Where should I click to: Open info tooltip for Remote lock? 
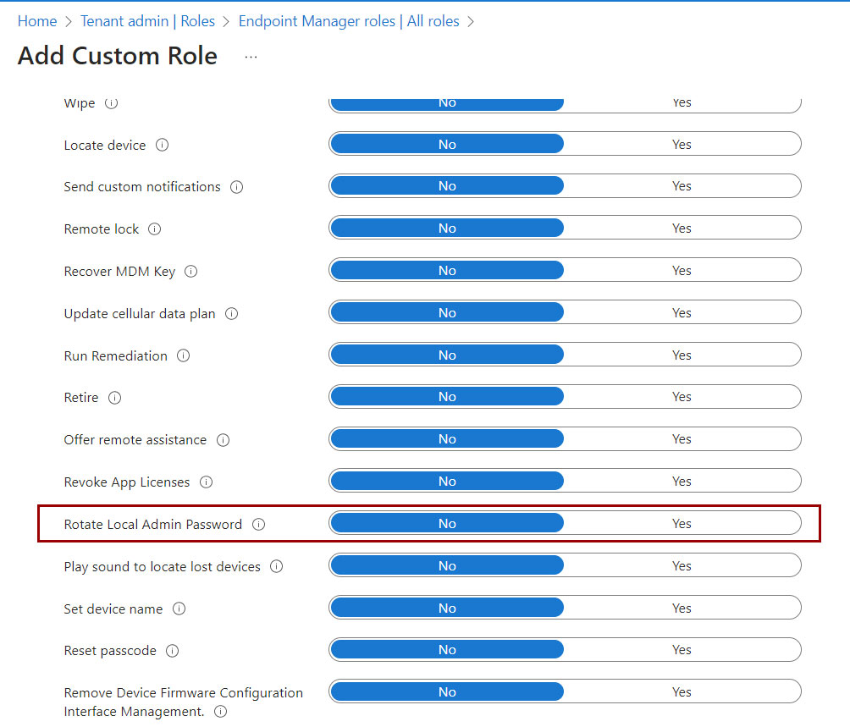[x=154, y=229]
